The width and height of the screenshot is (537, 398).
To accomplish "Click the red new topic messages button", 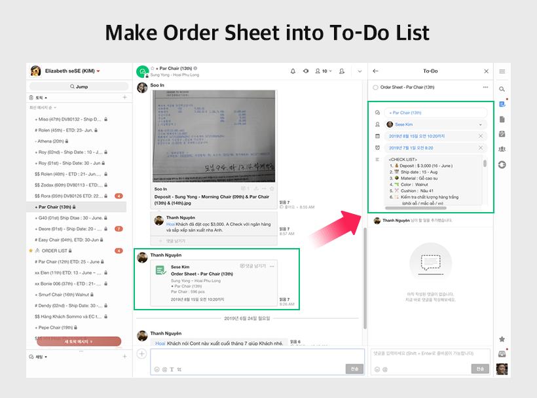I will [79, 341].
